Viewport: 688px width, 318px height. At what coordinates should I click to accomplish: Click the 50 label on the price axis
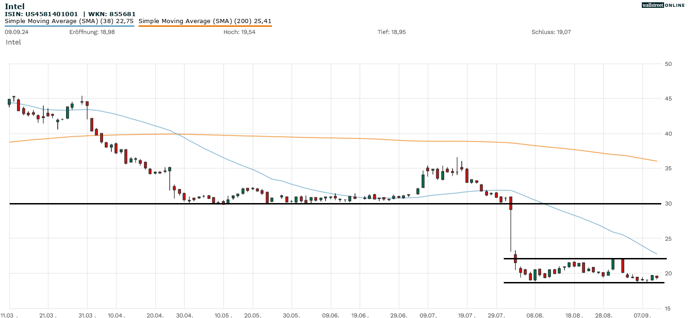[x=668, y=64]
